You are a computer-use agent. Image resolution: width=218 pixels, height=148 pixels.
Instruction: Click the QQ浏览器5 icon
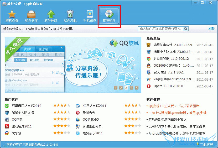[78, 120]
